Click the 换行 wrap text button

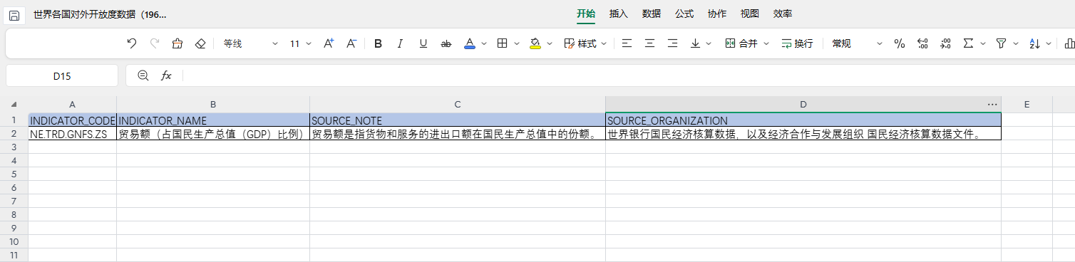[x=797, y=43]
